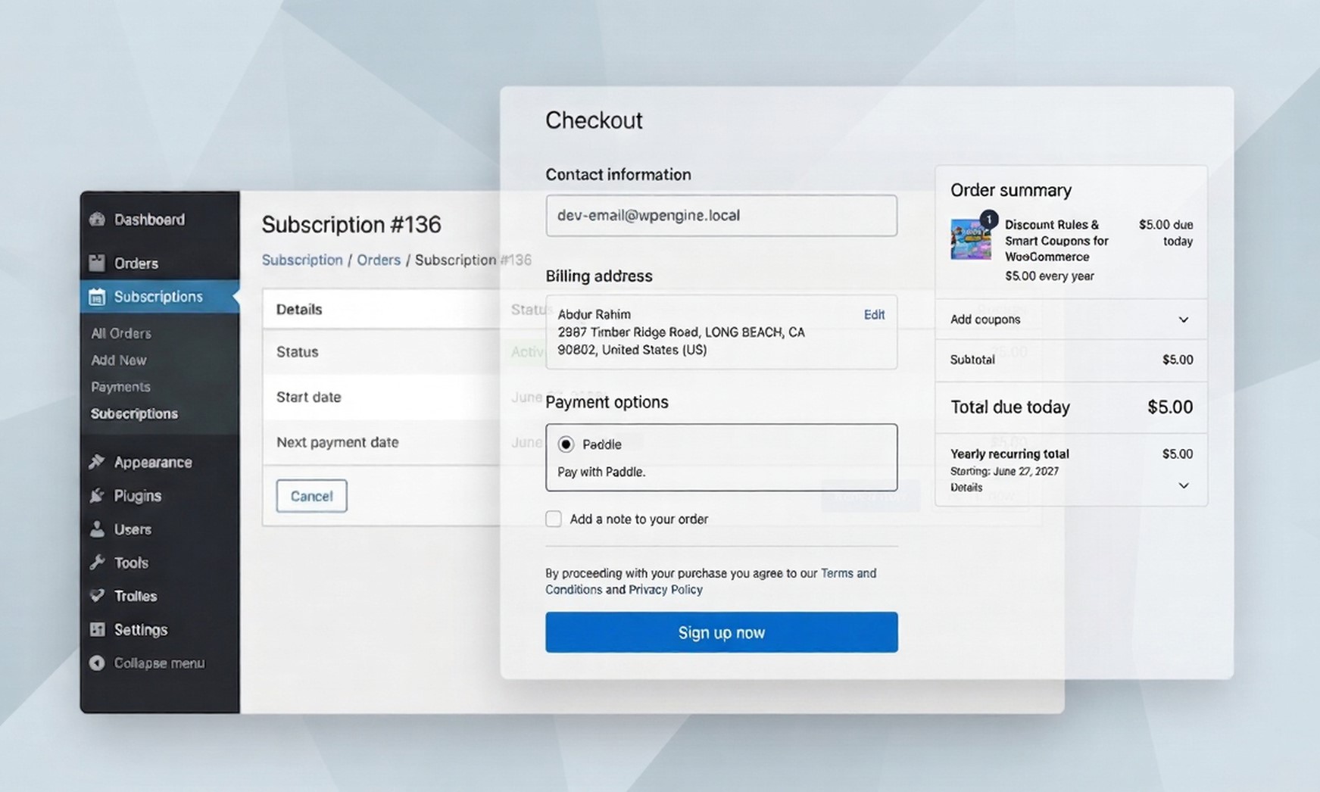The image size is (1320, 792).
Task: Click the Orders icon in the sidebar
Action: pyautogui.click(x=97, y=263)
